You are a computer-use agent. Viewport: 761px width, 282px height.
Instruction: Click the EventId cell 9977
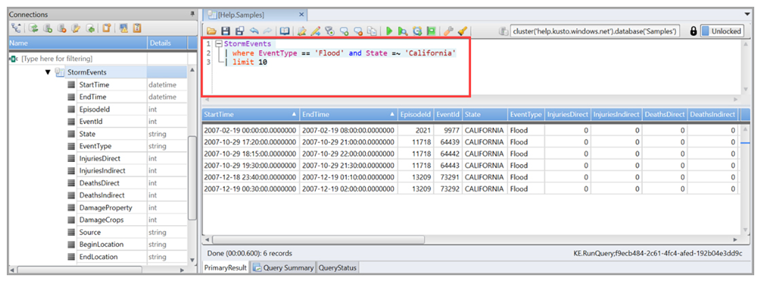click(447, 130)
